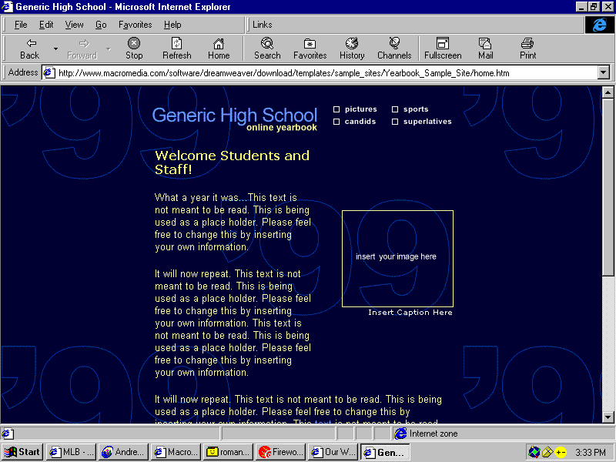The height and width of the screenshot is (462, 616).
Task: Click the yellow circle plus-minus tray icon
Action: [561, 452]
